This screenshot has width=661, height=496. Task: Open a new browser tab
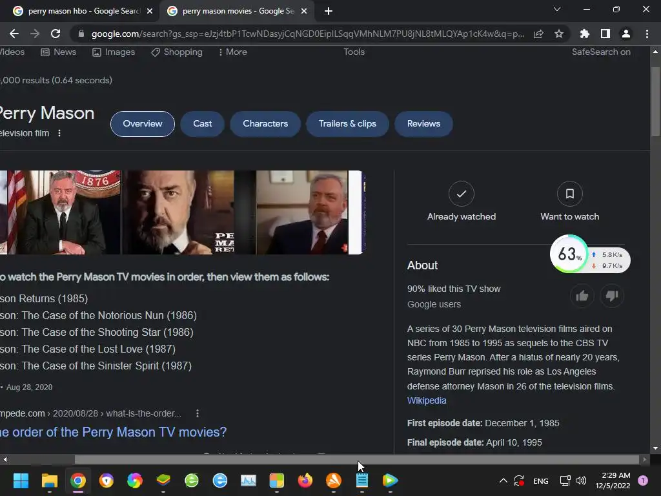click(x=329, y=11)
